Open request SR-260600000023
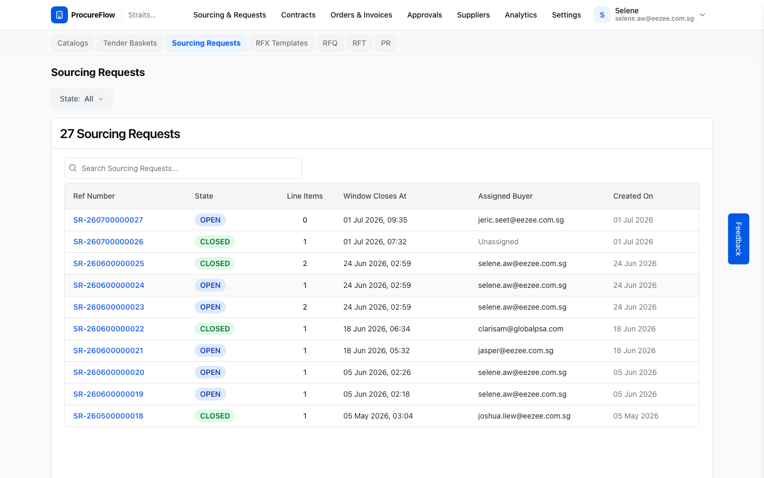Viewport: 764px width, 478px height. click(x=109, y=307)
